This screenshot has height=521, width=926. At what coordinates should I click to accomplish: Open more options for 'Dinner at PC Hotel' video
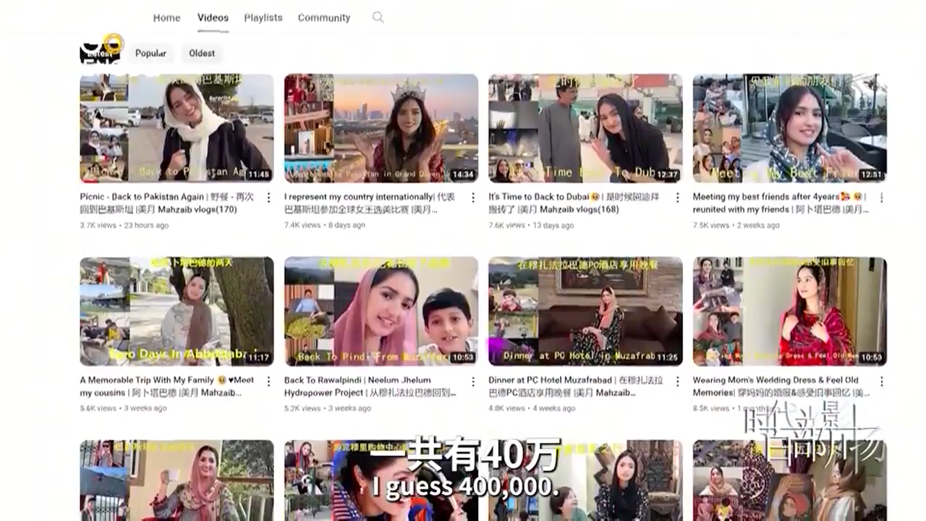[677, 381]
